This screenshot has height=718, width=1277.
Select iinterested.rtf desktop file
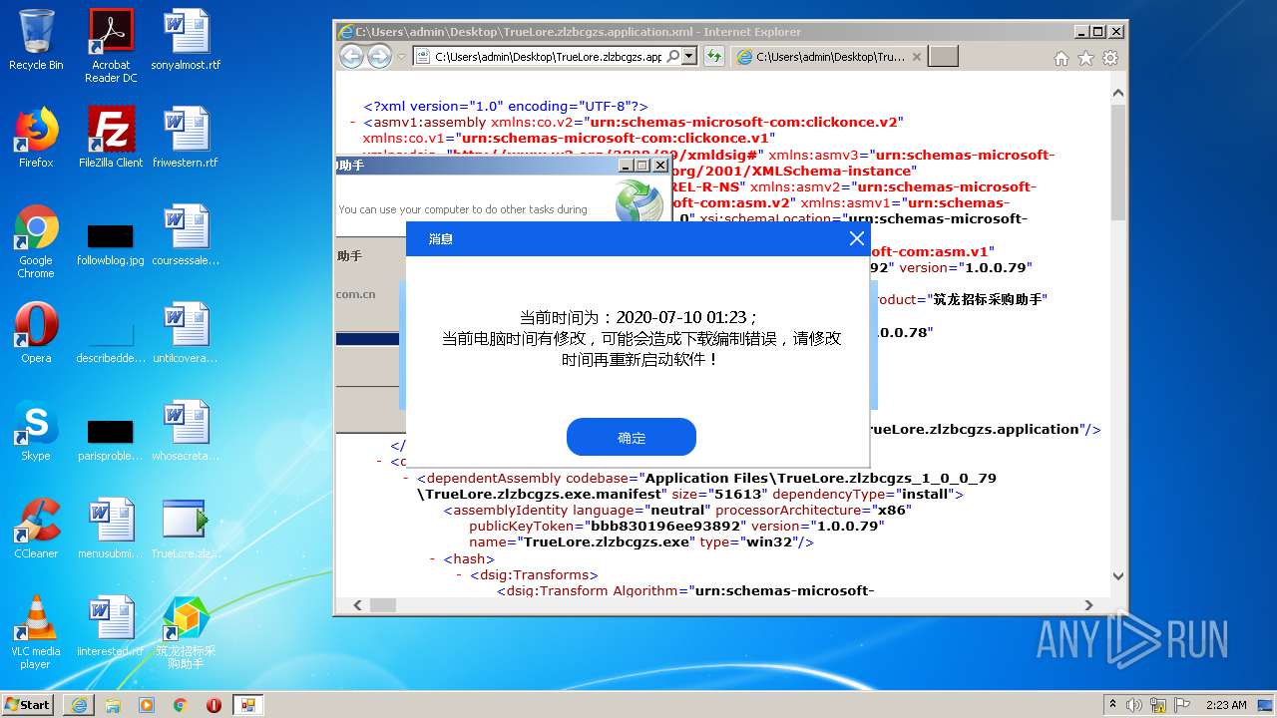pos(111,626)
